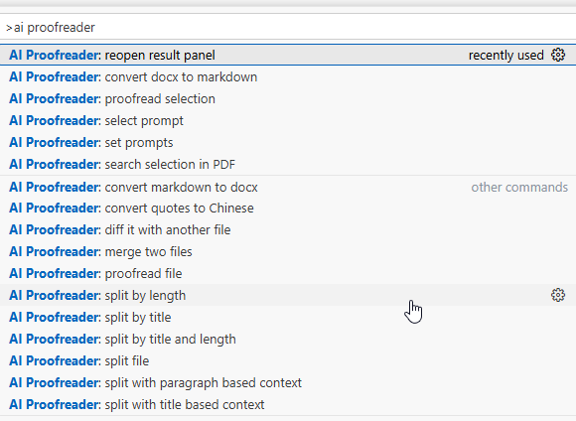Run AI Proofreader: proofread selection
The height and width of the screenshot is (421, 576).
click(288, 99)
